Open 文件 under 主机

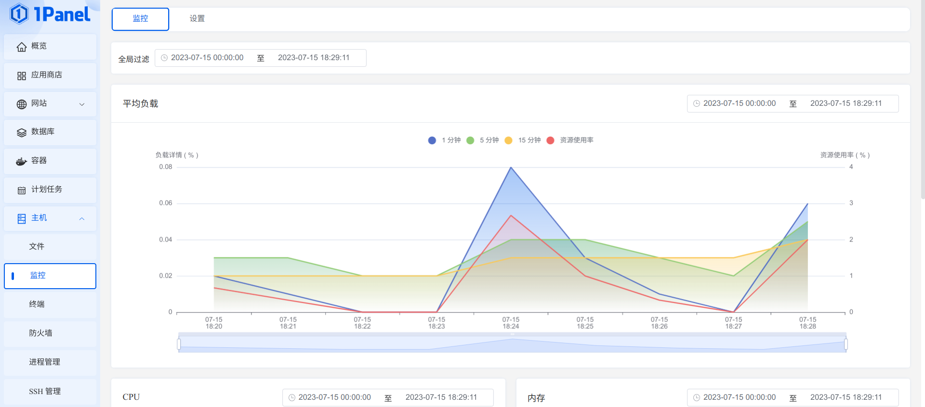pos(50,247)
